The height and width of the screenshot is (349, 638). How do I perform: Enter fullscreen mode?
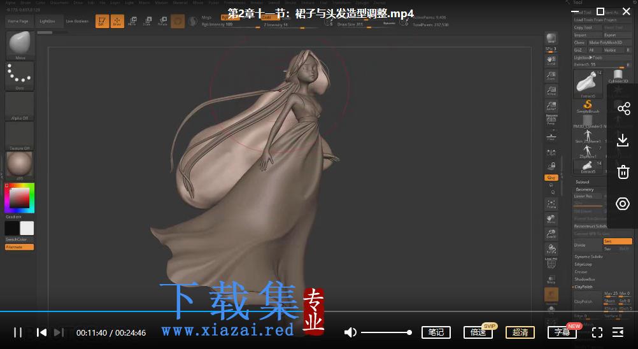(x=597, y=332)
